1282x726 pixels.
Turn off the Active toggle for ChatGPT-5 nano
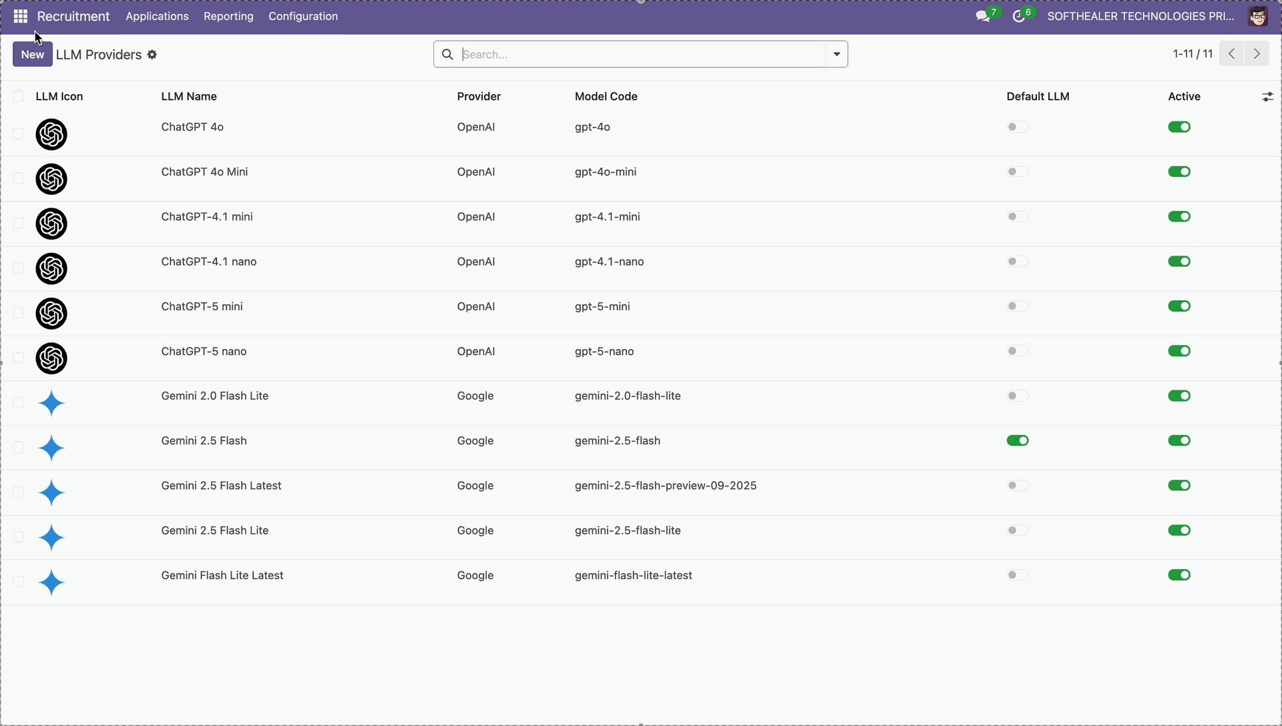[x=1179, y=352]
